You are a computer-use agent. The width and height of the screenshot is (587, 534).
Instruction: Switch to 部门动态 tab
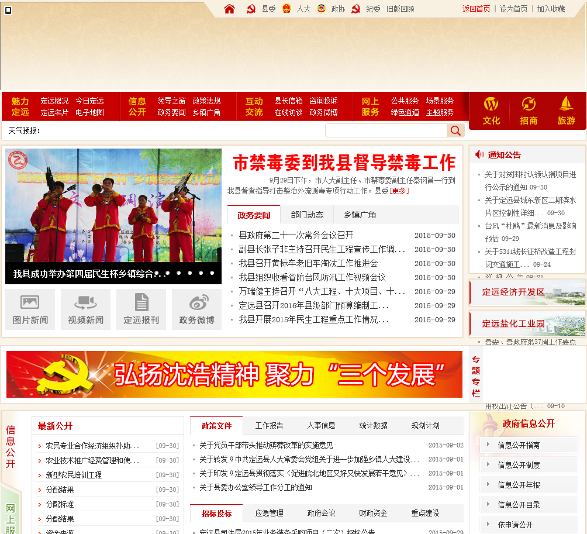pos(307,215)
